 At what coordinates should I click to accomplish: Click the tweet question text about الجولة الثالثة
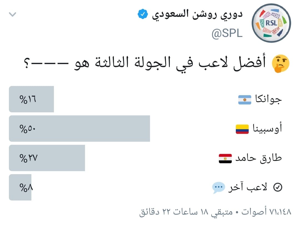click(x=144, y=64)
